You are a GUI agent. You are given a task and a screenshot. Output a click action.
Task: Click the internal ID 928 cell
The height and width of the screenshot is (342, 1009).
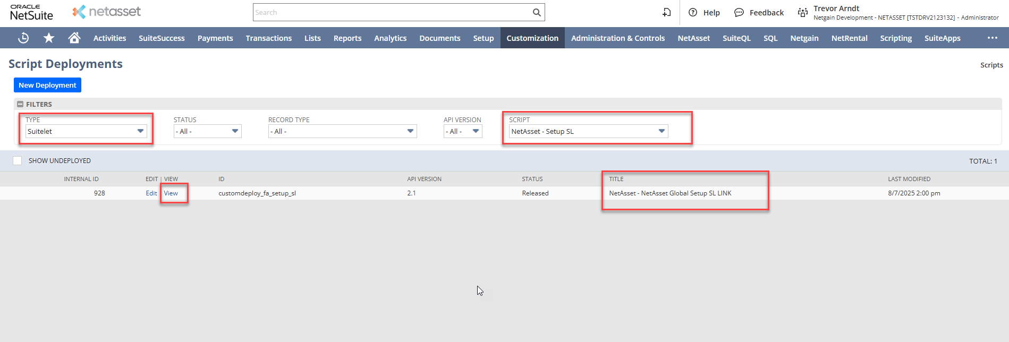pyautogui.click(x=99, y=193)
